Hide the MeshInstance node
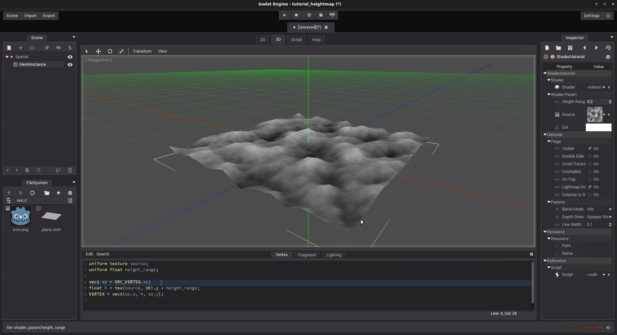The height and width of the screenshot is (335, 617). (x=70, y=64)
